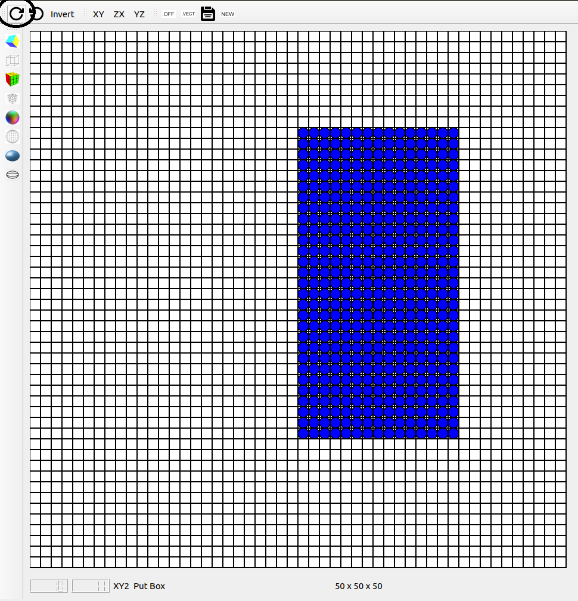Click the leftmost numeric input field

pyautogui.click(x=48, y=585)
